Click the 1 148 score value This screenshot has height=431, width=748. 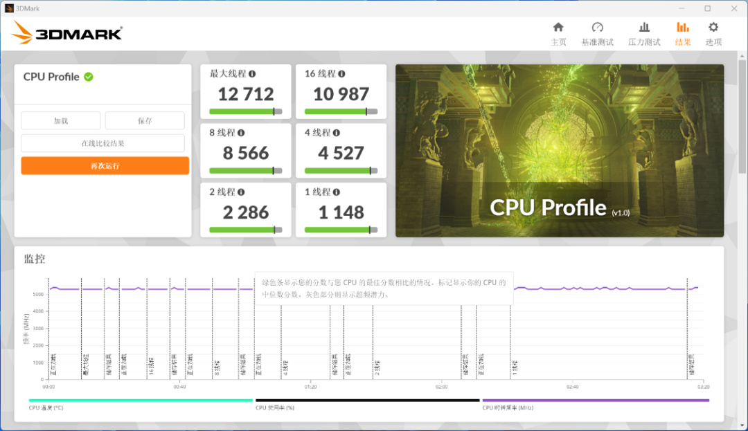pos(341,212)
